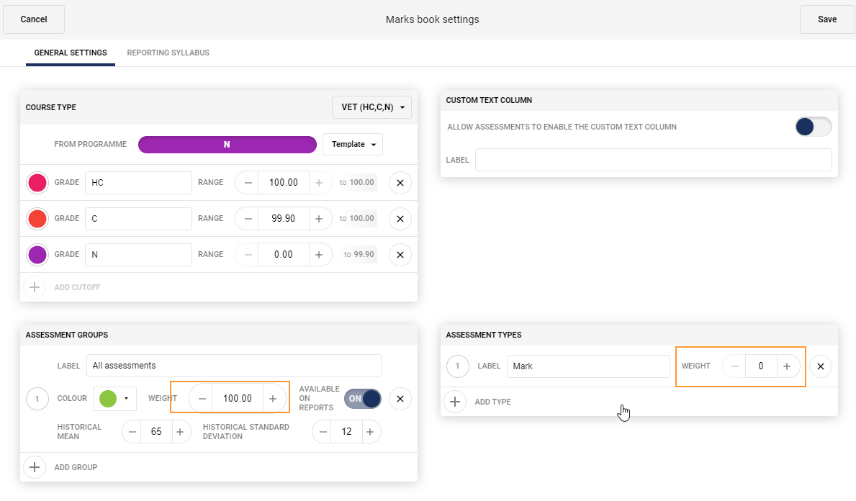Delete the All assessments group

click(x=400, y=398)
